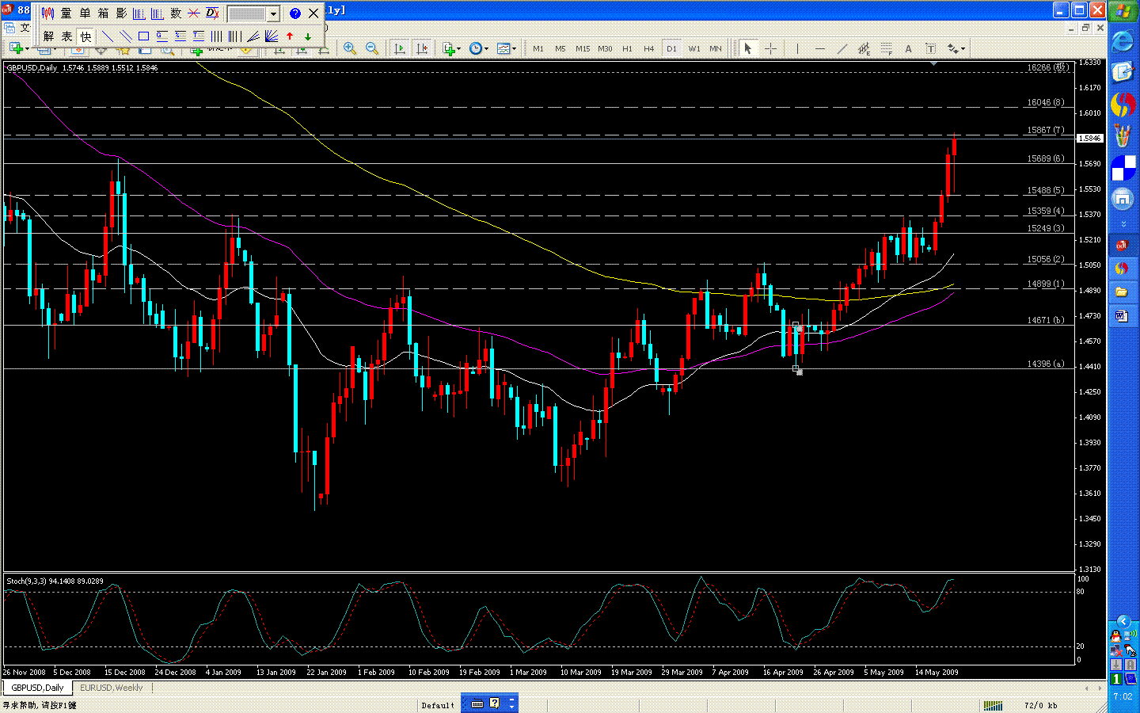Select the equidistant channel tool
This screenshot has height=713, width=1140.
click(x=864, y=48)
